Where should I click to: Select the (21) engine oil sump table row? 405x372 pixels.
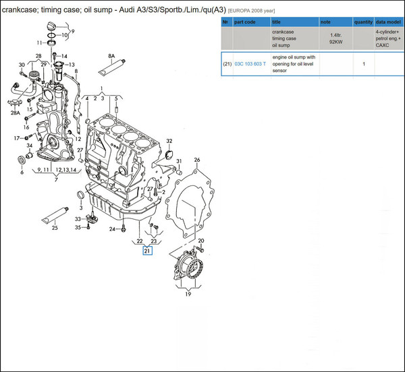[x=310, y=64]
